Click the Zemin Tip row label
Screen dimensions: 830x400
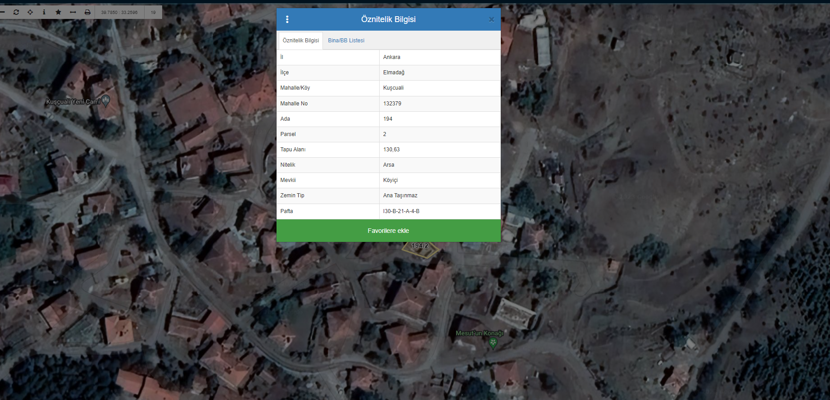[x=292, y=195]
